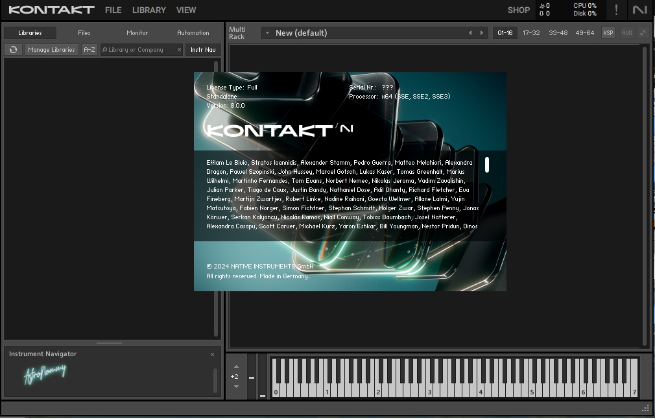Open the FILE menu
The width and height of the screenshot is (655, 419).
[113, 10]
